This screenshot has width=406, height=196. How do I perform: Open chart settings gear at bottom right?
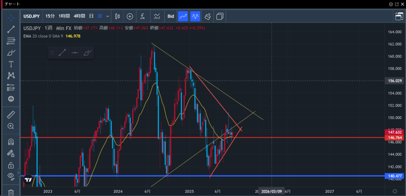tap(395, 191)
